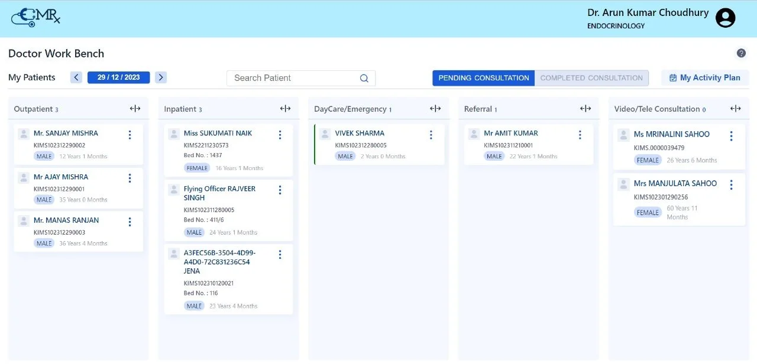Click Bed No. : 411/6 text

pos(203,220)
